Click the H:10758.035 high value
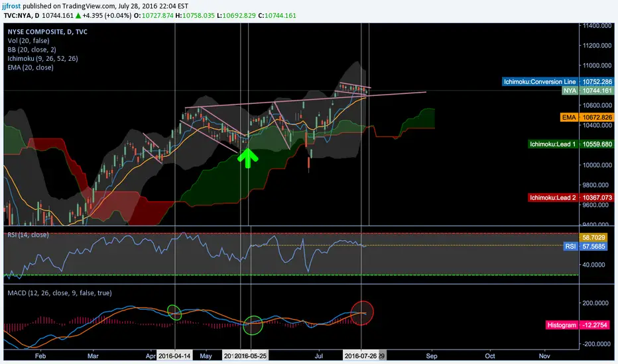This screenshot has height=364, width=618. click(195, 15)
